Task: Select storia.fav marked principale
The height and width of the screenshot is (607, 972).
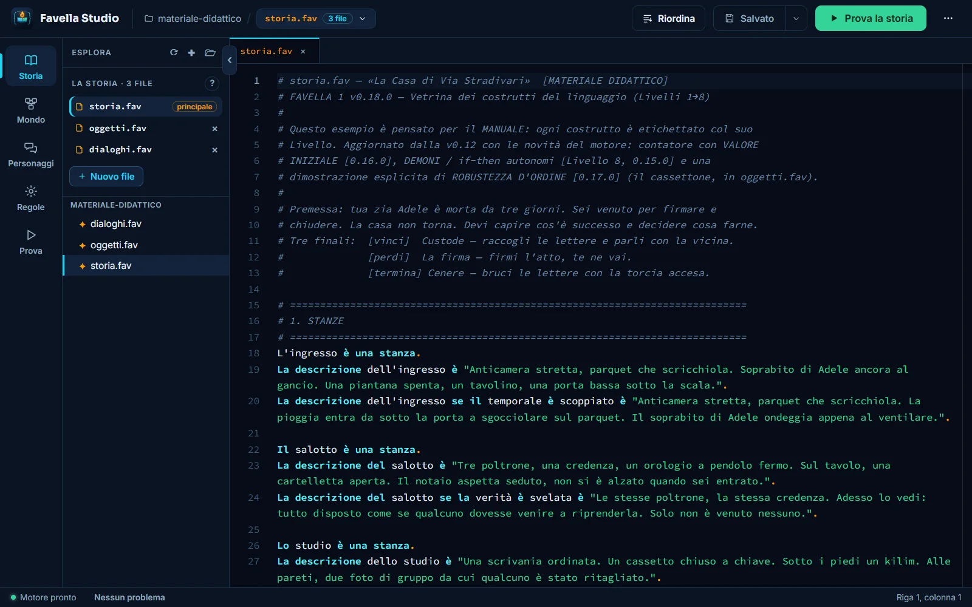Action: 146,107
